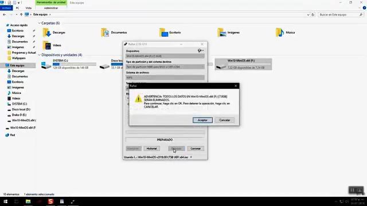Viewport: 367px width, 206px height.
Task: Open the Escritorio folder icon
Action: 163,33
